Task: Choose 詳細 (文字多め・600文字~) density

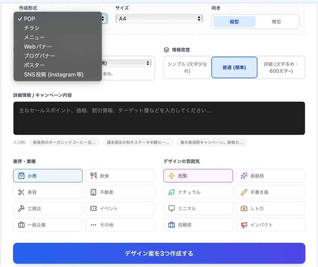Action: 281,68
